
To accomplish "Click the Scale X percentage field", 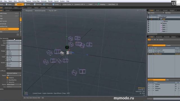I will coord(14,57).
